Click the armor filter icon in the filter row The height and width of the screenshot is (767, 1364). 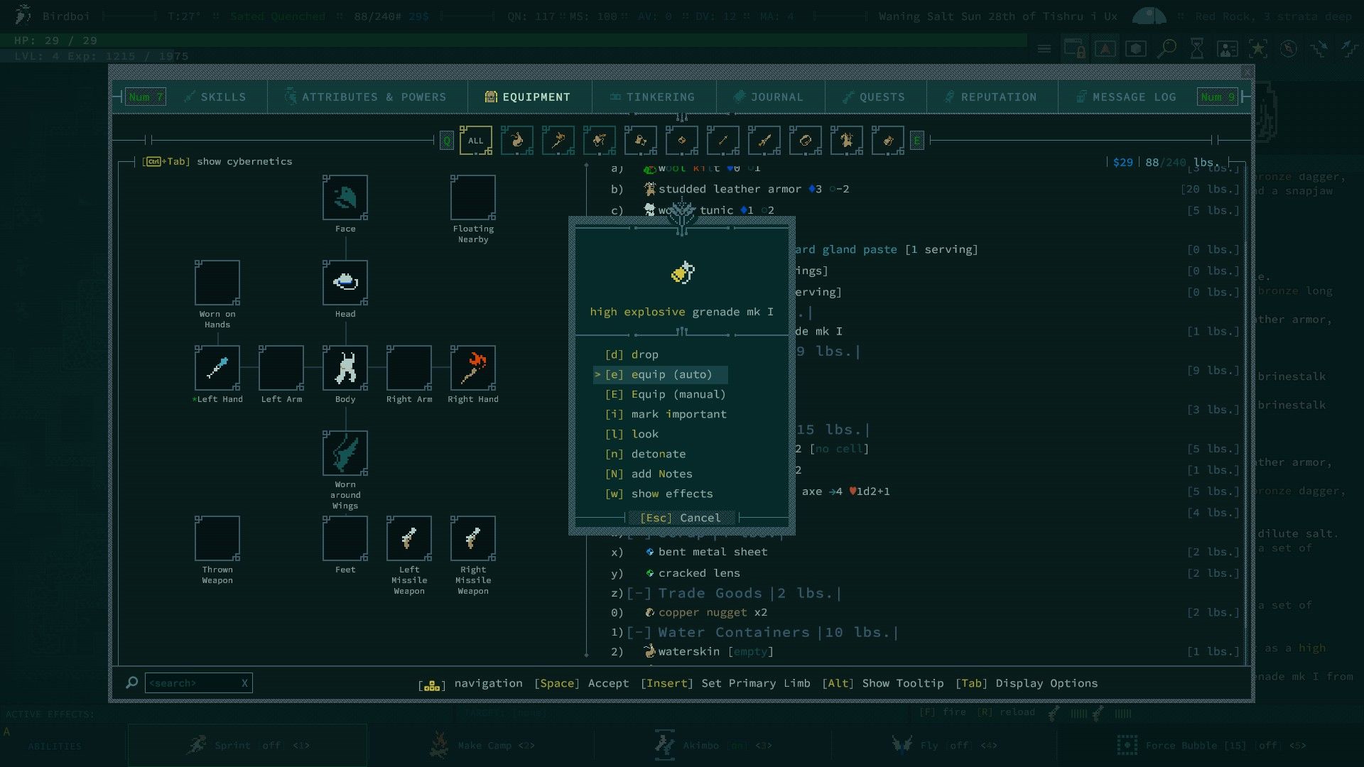847,141
